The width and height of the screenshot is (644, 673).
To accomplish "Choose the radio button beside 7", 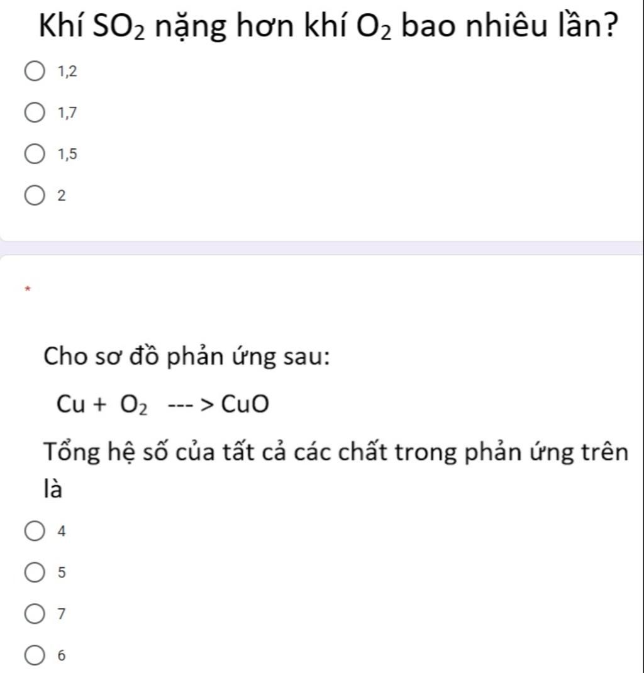I will [35, 614].
